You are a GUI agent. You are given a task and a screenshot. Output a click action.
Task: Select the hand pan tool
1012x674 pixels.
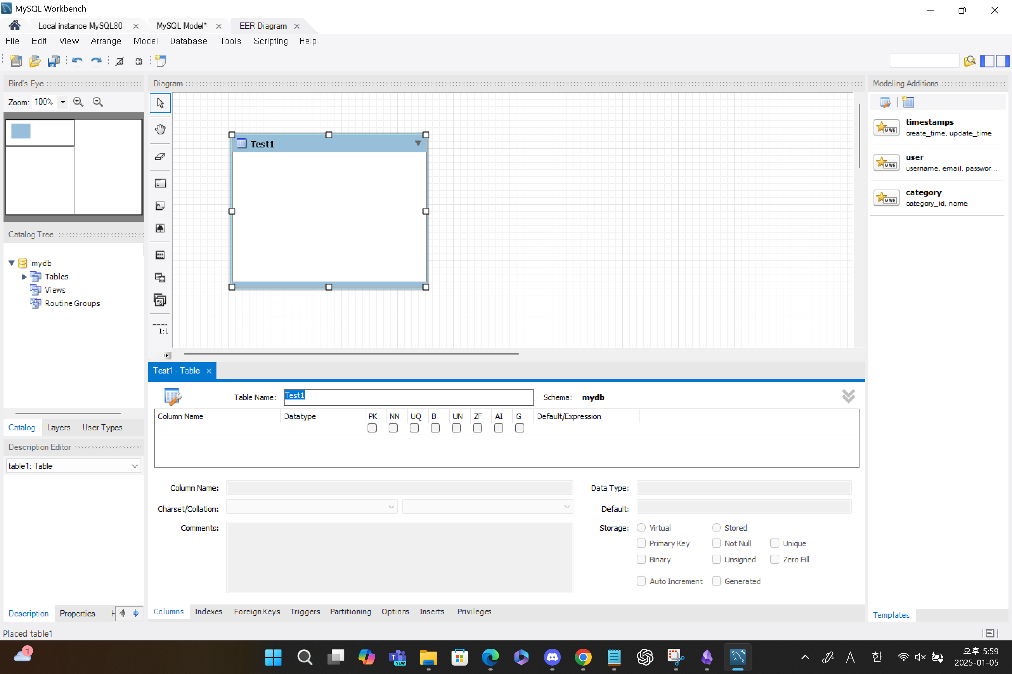click(x=160, y=130)
